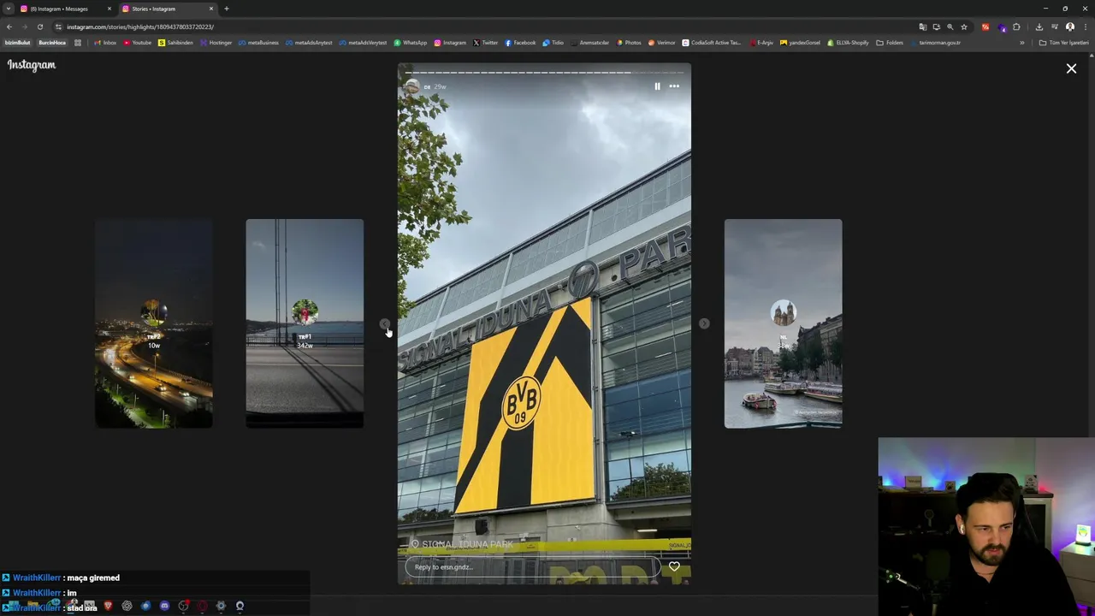Open a new browser tab
Image resolution: width=1095 pixels, height=616 pixels.
pyautogui.click(x=226, y=9)
